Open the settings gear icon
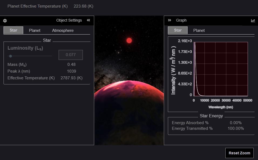 tap(4, 21)
